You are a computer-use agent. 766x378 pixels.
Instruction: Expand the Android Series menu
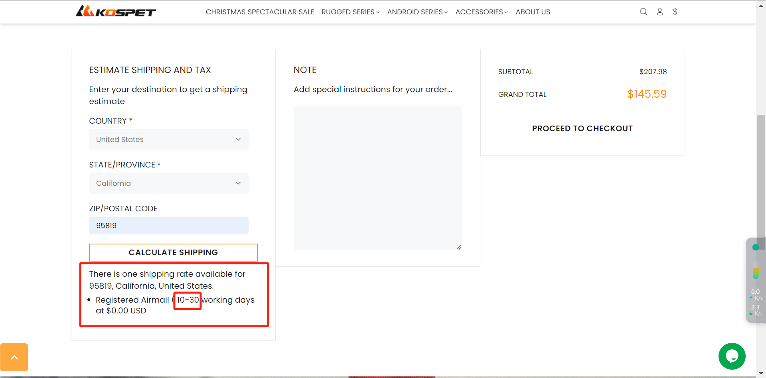[417, 12]
